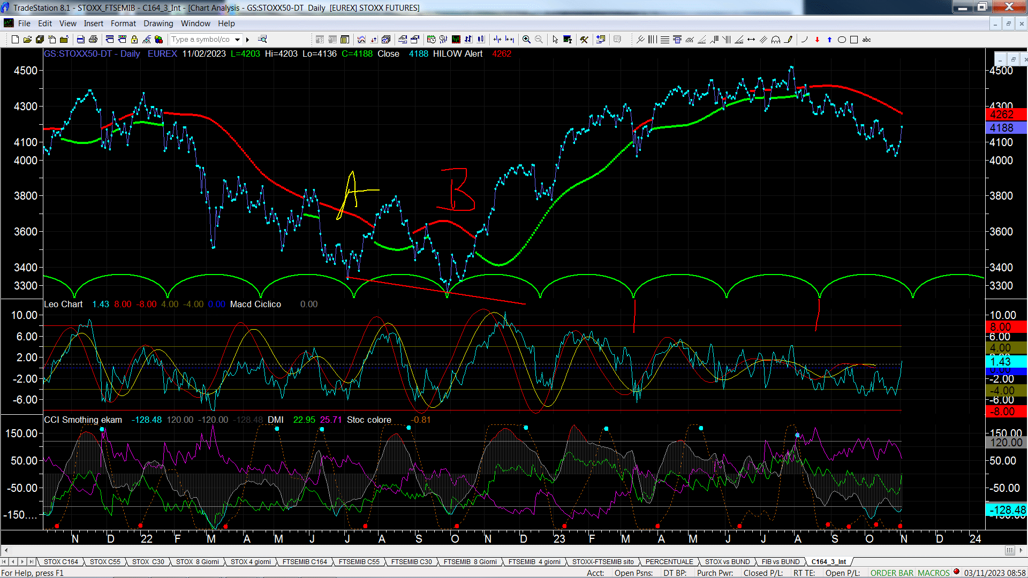Open the View menu
The height and width of the screenshot is (578, 1028).
[67, 24]
